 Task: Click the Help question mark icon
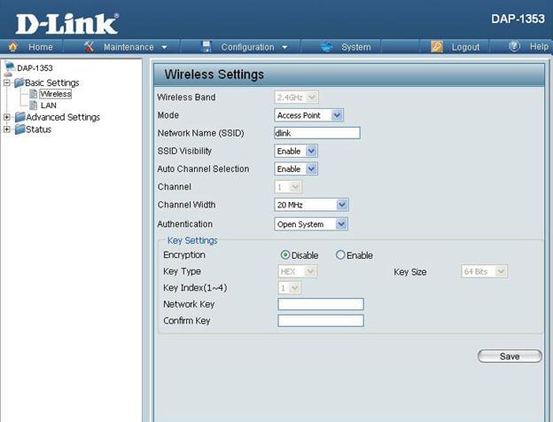(514, 46)
